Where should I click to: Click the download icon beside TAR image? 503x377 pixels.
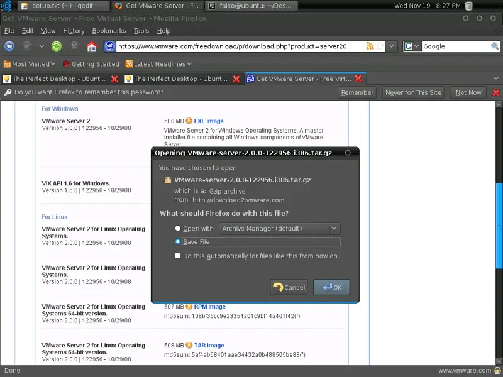[189, 345]
